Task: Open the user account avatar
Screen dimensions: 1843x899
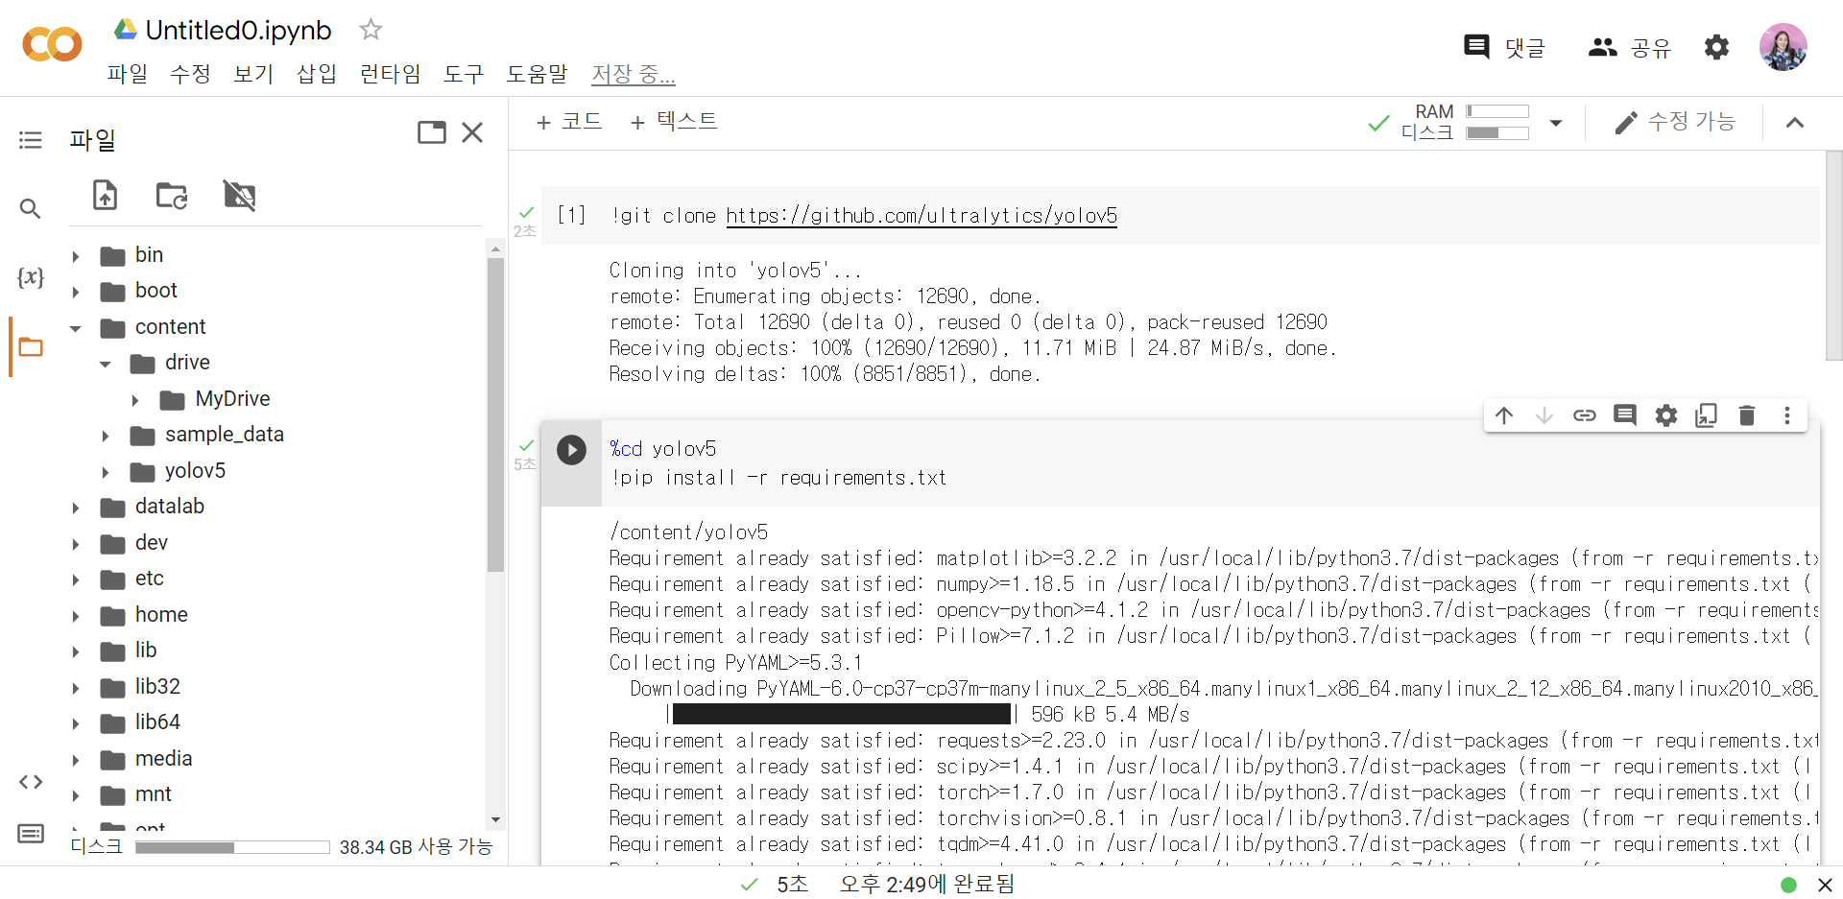Action: (1783, 46)
